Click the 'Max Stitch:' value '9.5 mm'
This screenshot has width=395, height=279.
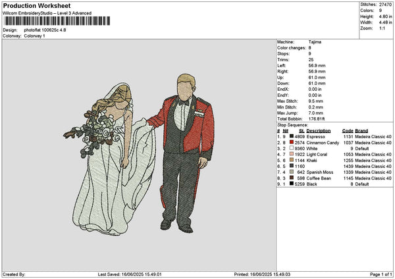(315, 101)
